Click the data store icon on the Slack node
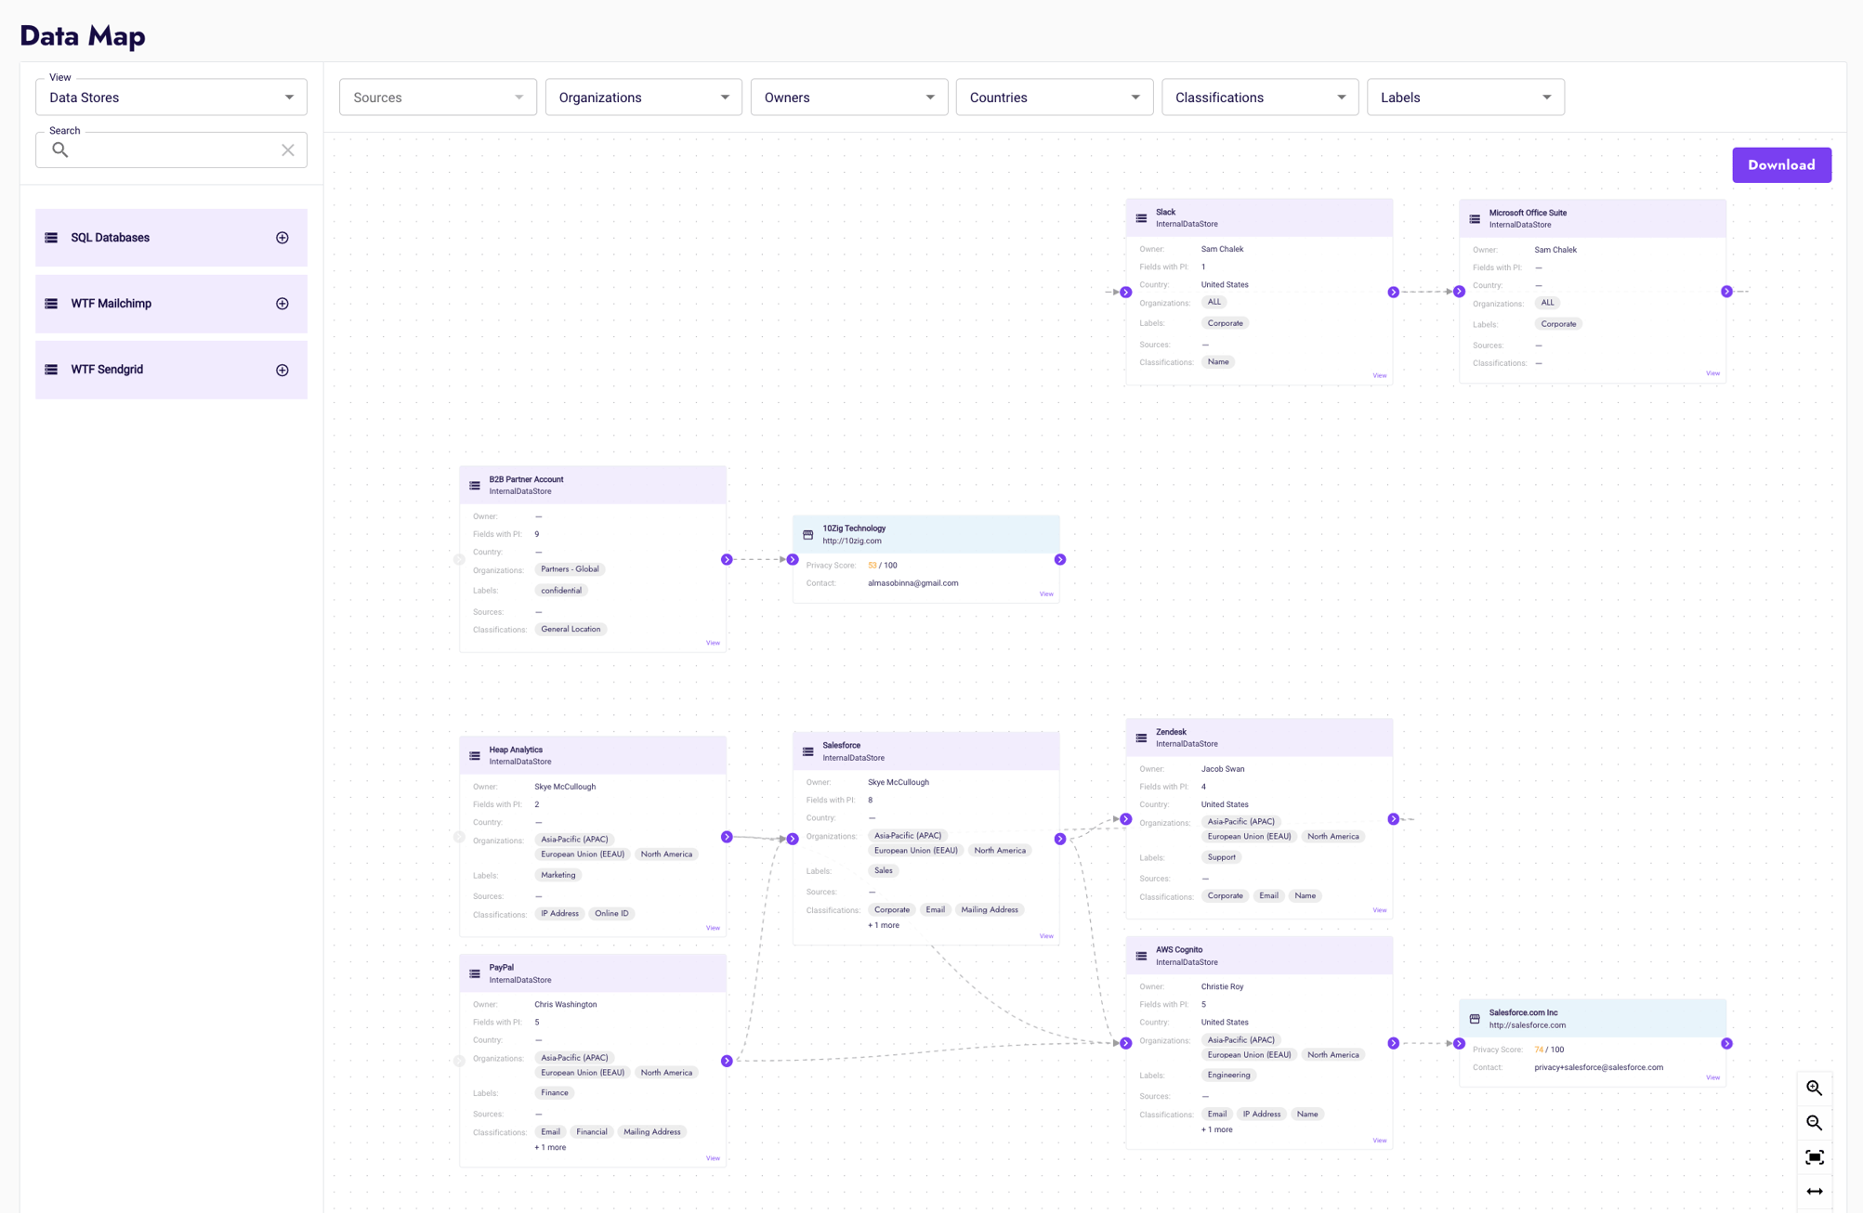This screenshot has width=1863, height=1213. tap(1141, 217)
